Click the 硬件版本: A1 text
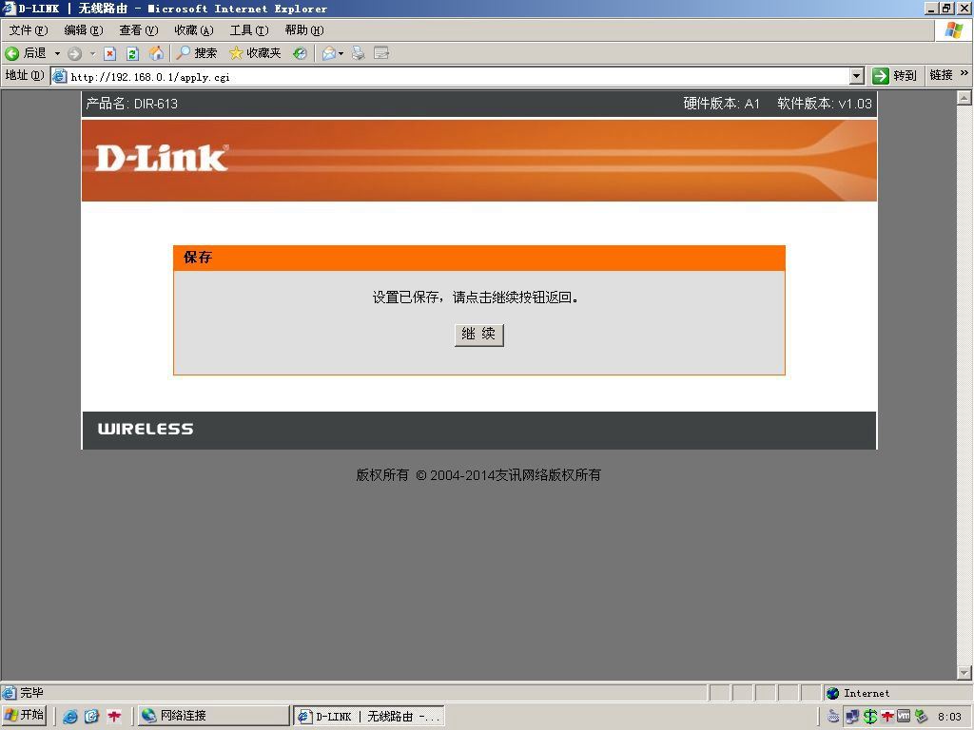974x730 pixels. (721, 104)
